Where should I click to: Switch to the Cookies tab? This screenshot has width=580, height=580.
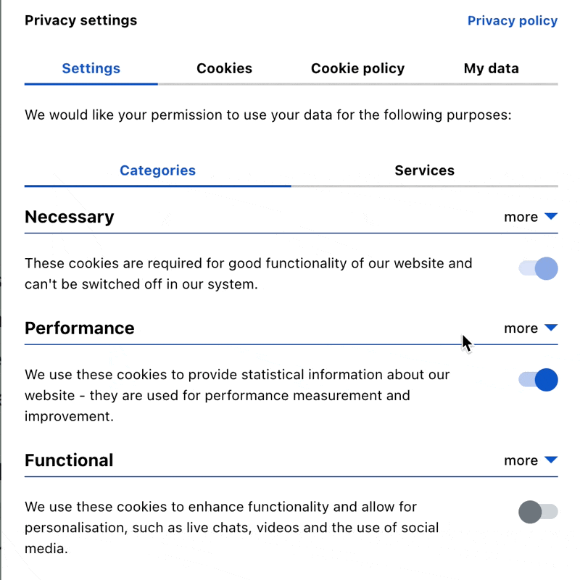(224, 68)
